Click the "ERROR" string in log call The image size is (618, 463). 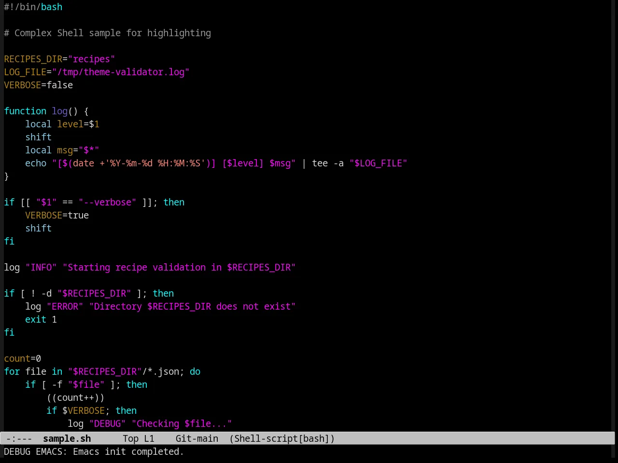pos(65,306)
